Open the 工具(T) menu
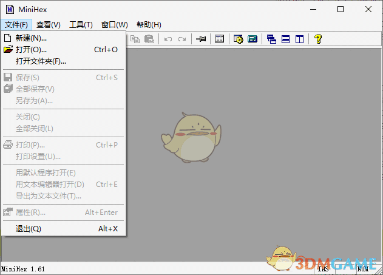The width and height of the screenshot is (383, 275). point(81,25)
